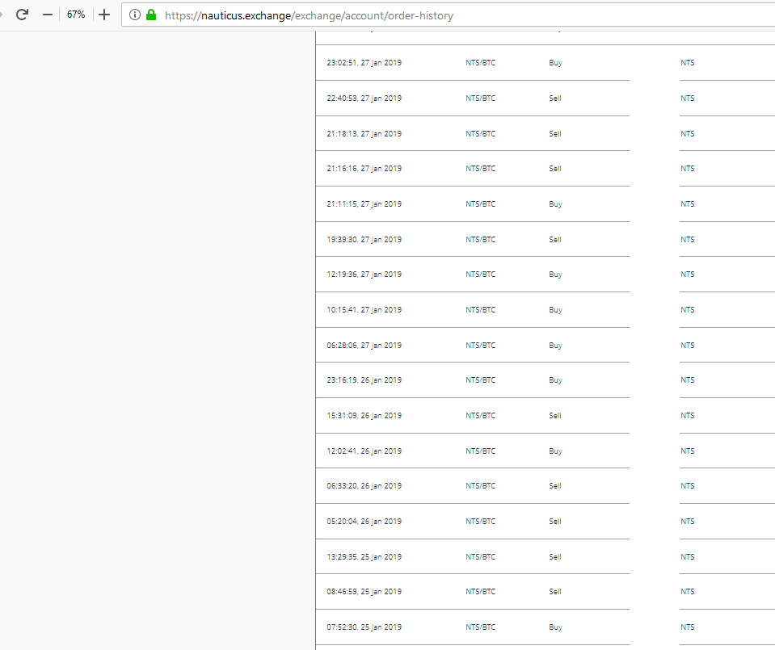
Task: Click Buy in the 12:19:36 order row
Action: click(555, 274)
